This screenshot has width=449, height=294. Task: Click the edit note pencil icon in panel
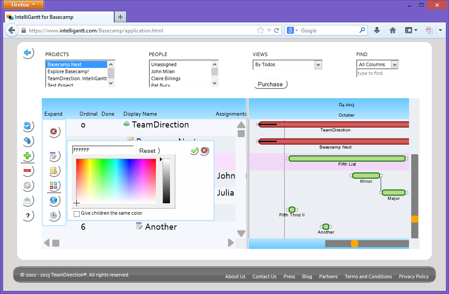pos(53,156)
